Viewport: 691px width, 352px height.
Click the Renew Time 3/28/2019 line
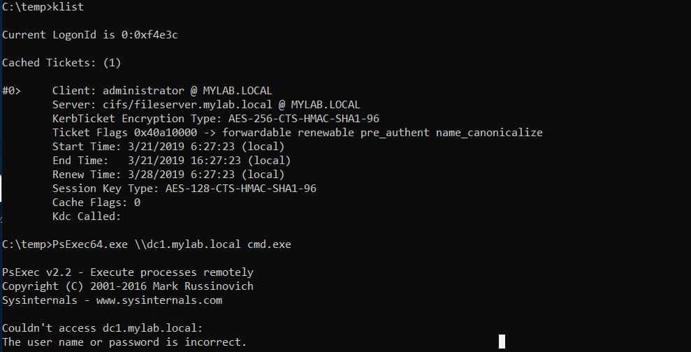pos(168,175)
